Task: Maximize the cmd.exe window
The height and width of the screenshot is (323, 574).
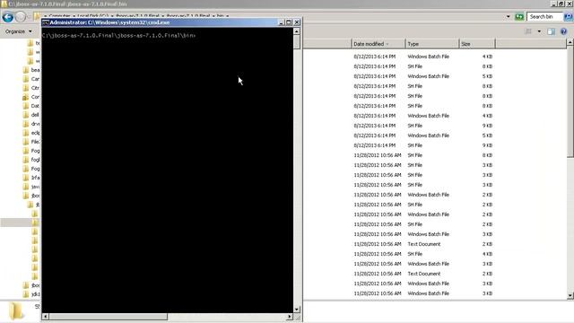Action: (x=289, y=22)
